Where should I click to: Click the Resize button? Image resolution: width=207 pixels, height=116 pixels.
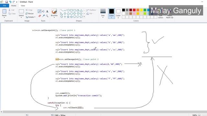click(x=29, y=14)
